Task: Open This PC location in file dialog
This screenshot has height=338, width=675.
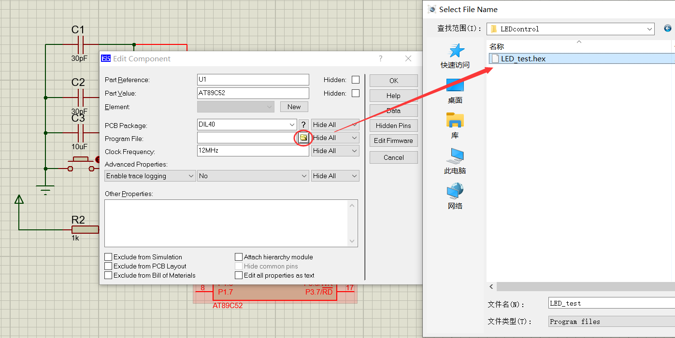Action: (x=455, y=161)
